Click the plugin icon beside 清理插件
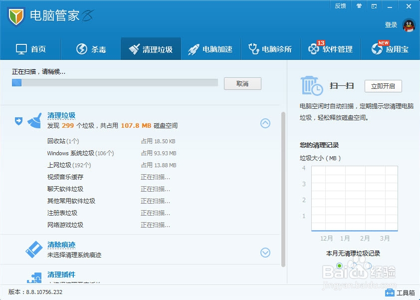Viewport: 420px width, 300px height. 33,278
